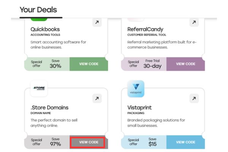
Task: Click the Vistaprint logo icon
Action: tap(135, 89)
